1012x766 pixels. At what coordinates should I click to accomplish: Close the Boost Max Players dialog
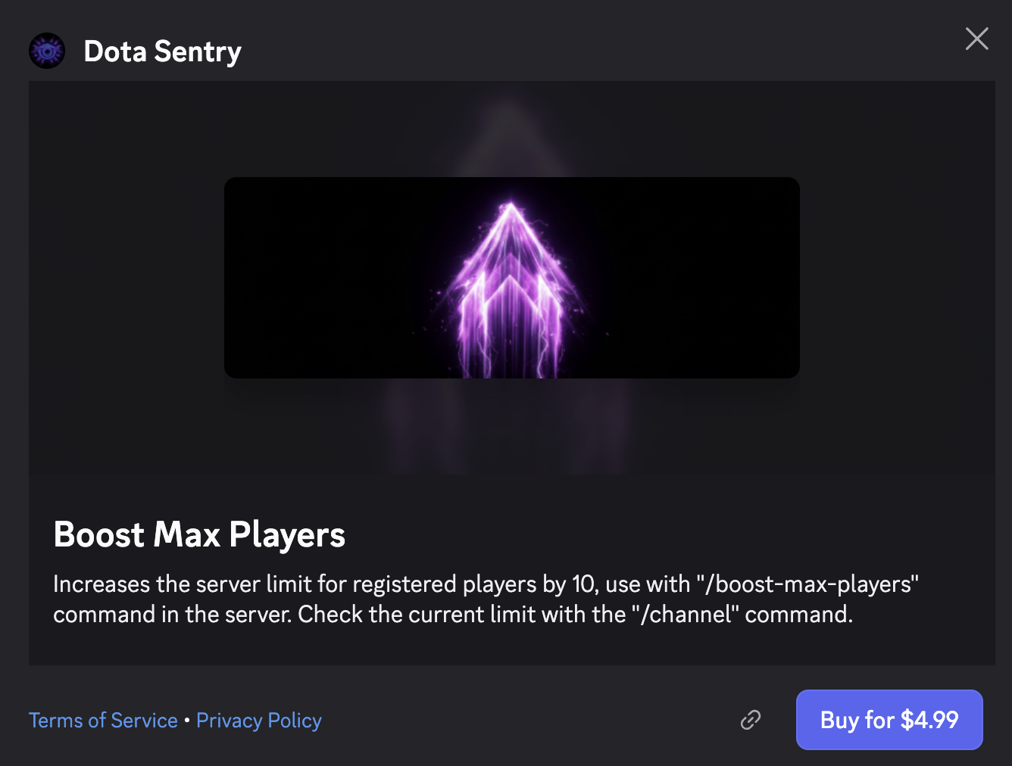coord(976,39)
